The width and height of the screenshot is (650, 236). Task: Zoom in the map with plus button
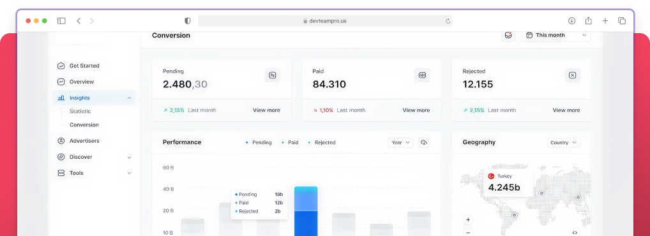(468, 220)
